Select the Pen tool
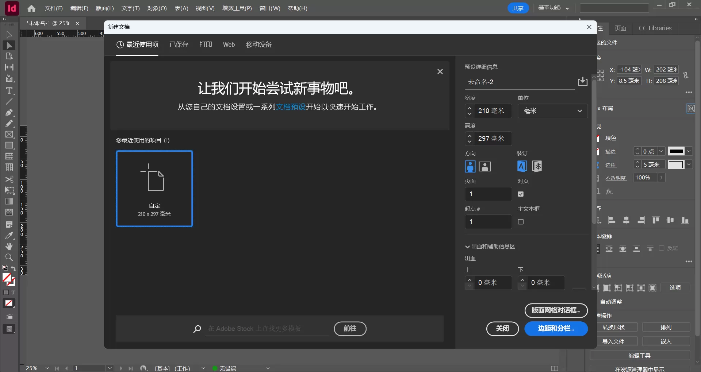 click(x=9, y=112)
